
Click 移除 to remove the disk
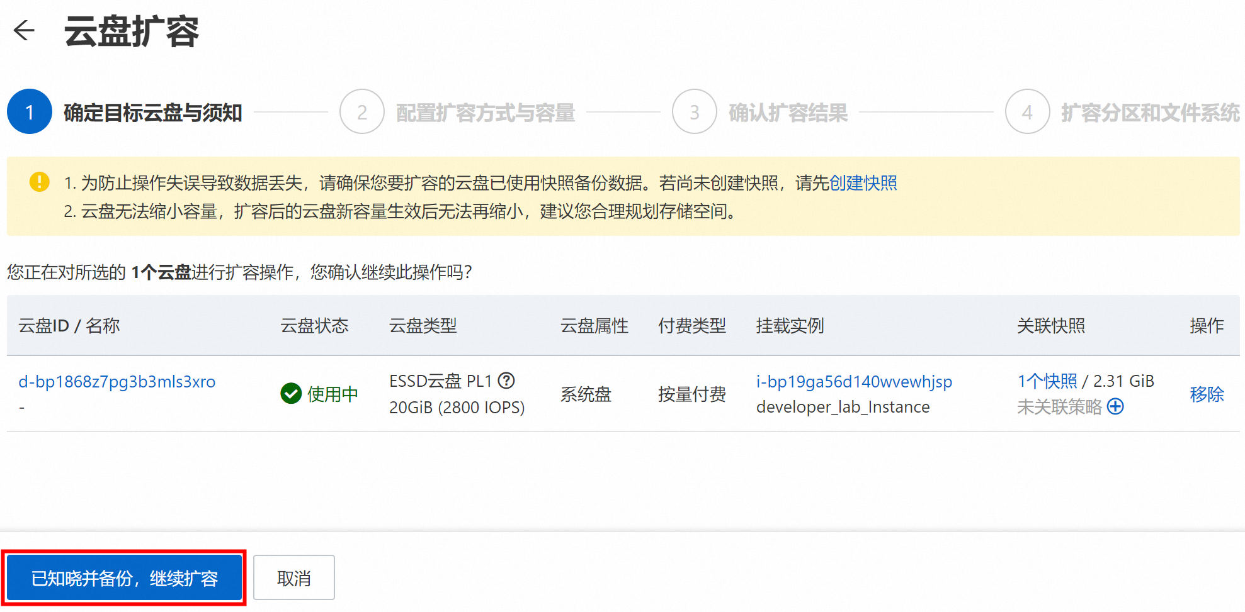[x=1207, y=394]
